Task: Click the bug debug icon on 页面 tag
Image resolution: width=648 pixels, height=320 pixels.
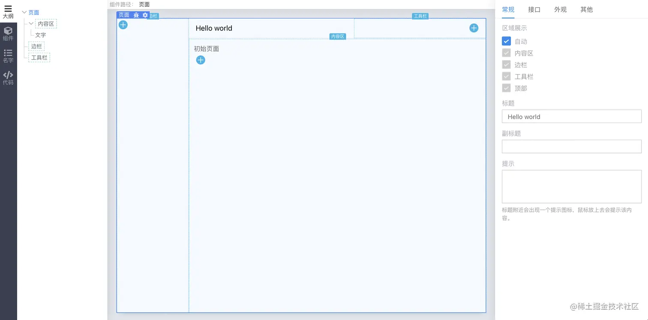Action: pyautogui.click(x=136, y=15)
